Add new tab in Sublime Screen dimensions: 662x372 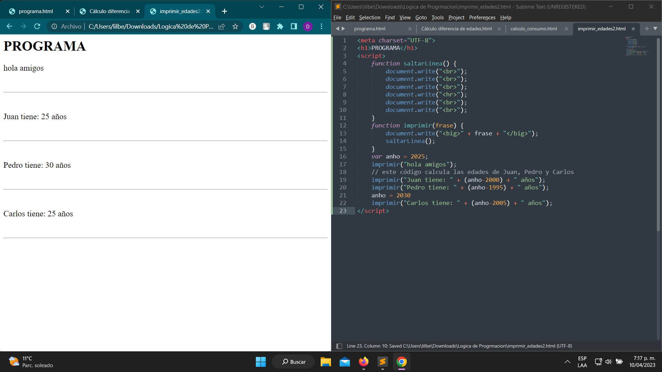(x=647, y=29)
